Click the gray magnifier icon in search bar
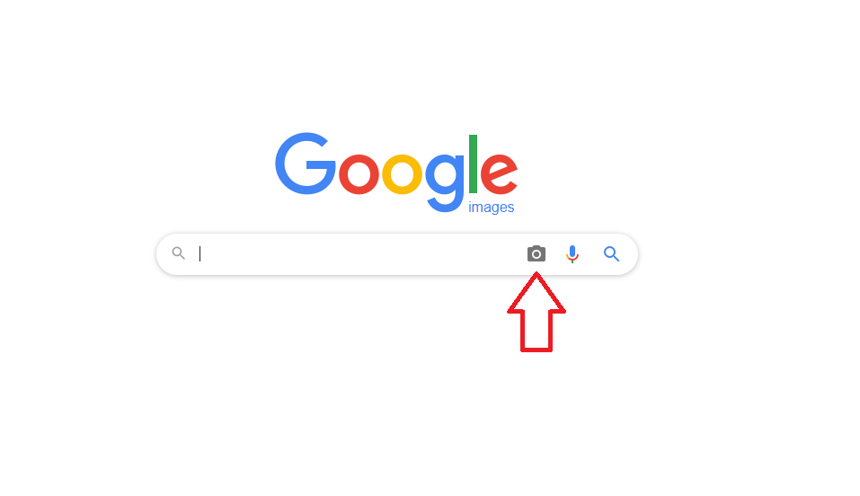 tap(178, 252)
